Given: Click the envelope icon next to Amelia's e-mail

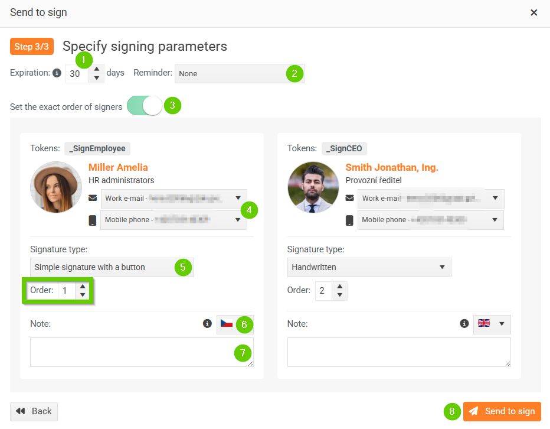Looking at the screenshot, I should pyautogui.click(x=93, y=198).
